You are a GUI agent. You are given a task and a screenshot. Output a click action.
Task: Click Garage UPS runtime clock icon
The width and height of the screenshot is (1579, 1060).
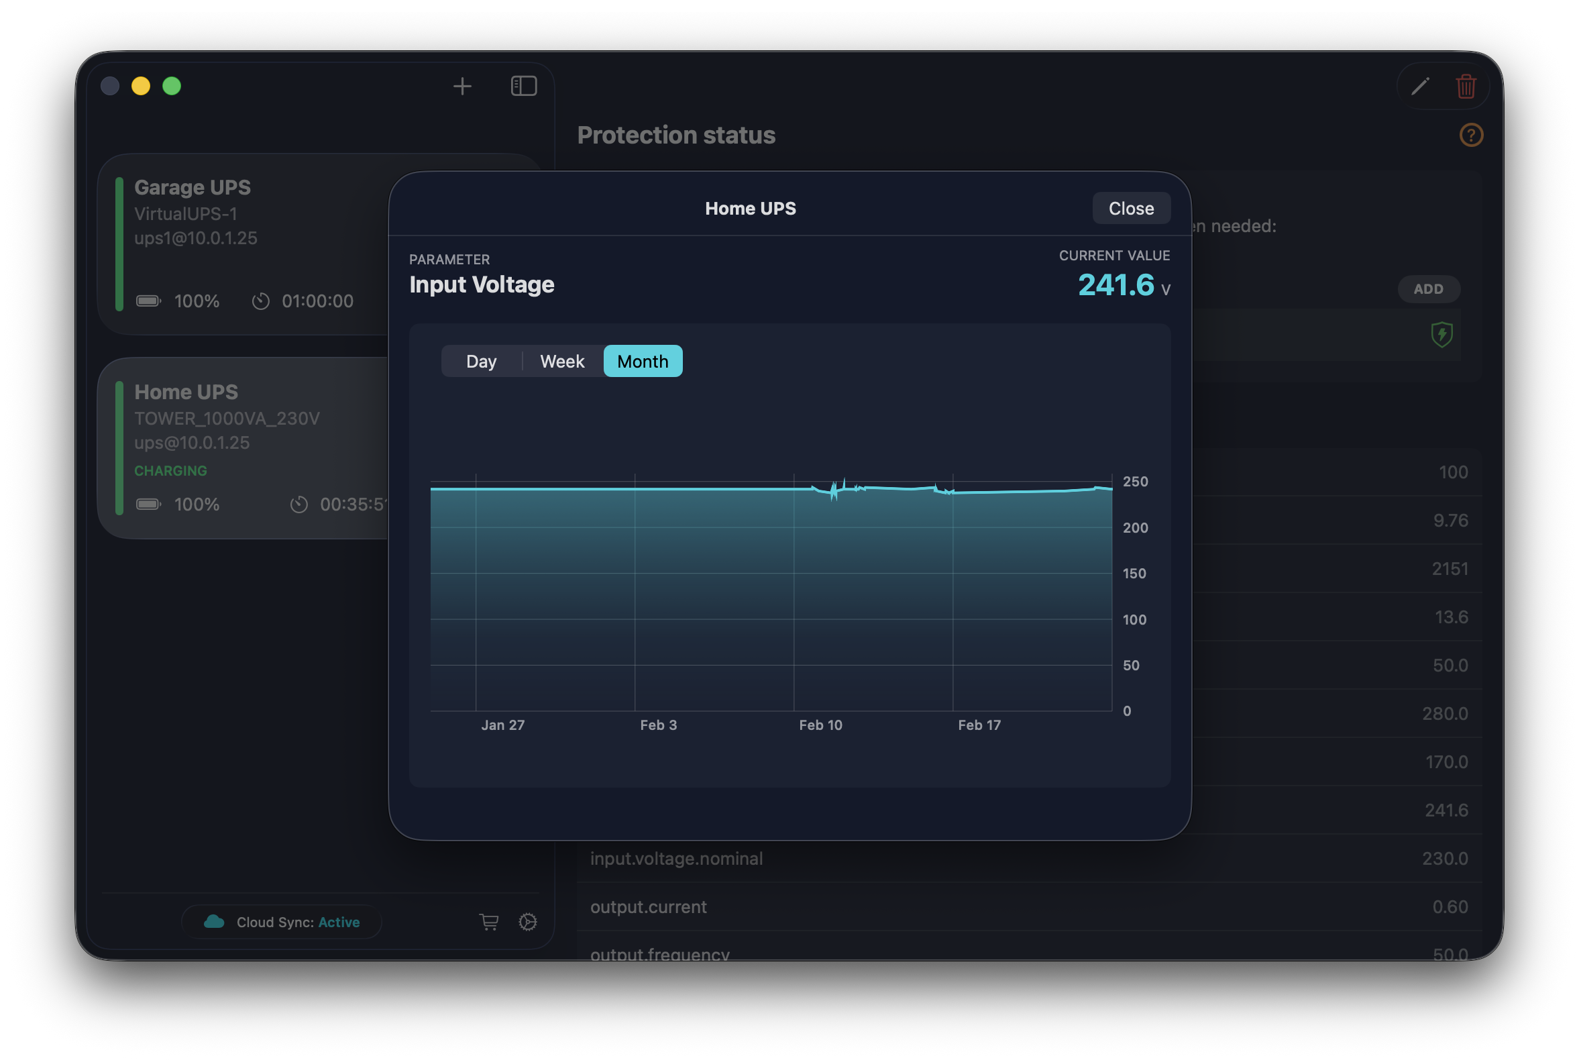pos(261,301)
